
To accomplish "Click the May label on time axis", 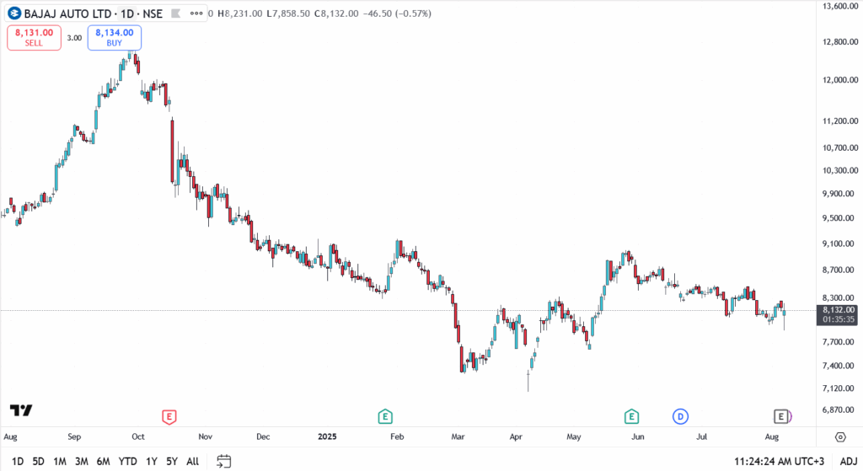I will (573, 437).
